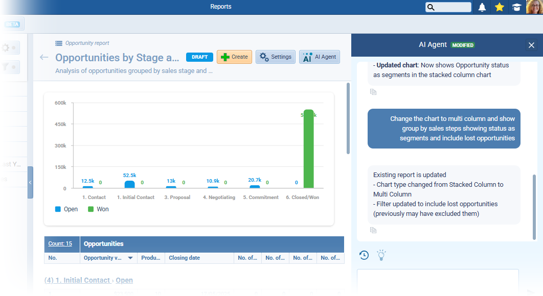Open the graduation cap learning icon
The width and height of the screenshot is (543, 296).
tap(517, 7)
